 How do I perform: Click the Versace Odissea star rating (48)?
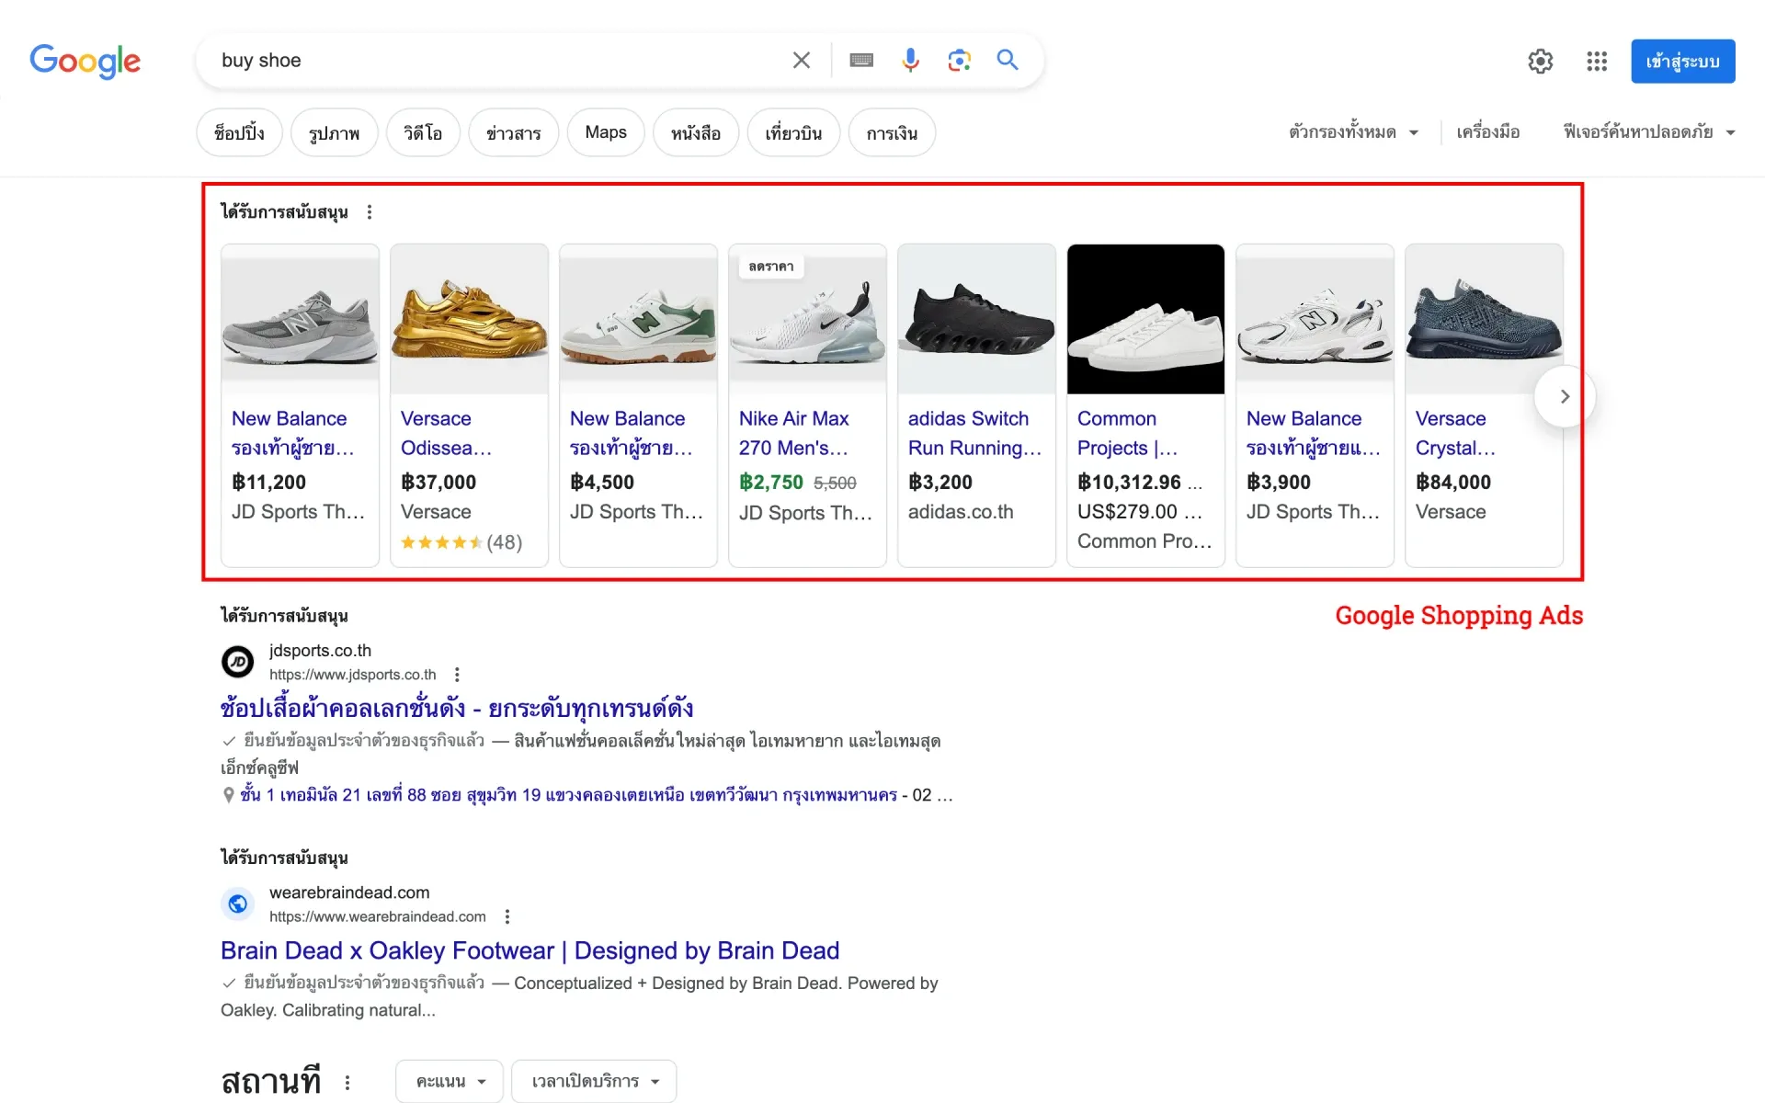(x=461, y=542)
